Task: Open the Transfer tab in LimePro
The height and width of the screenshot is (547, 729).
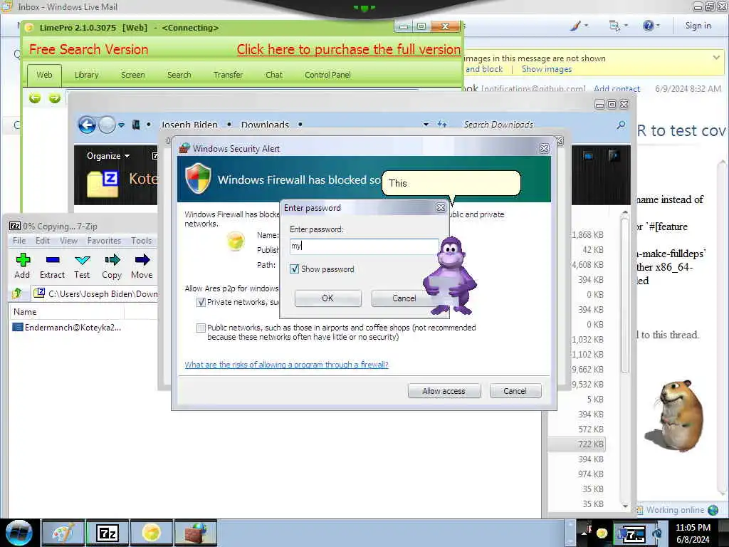Action: coord(229,75)
